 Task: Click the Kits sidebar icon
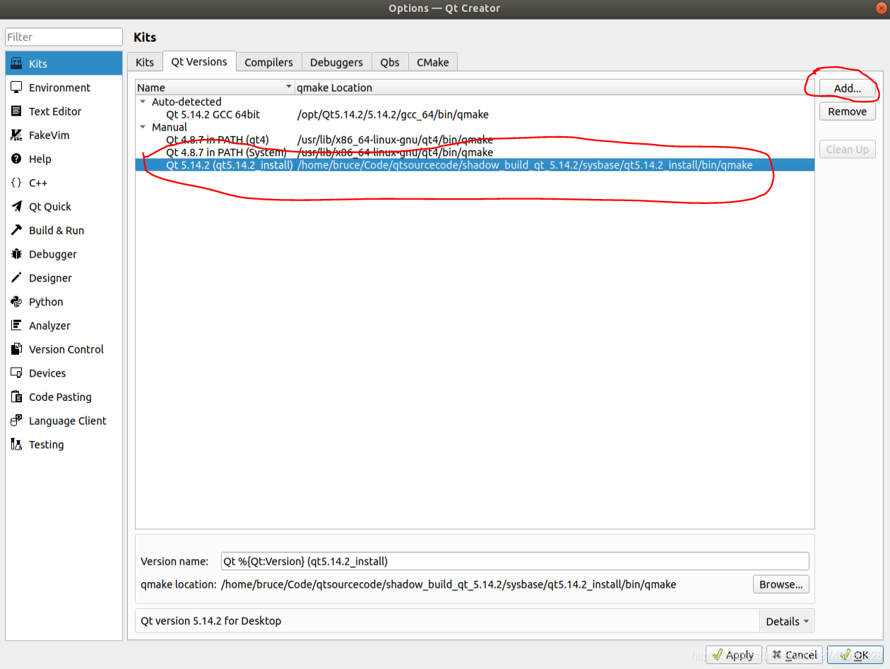[x=16, y=64]
